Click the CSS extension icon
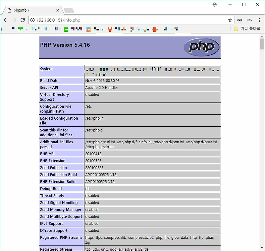Screen dimensions: 265x251 pos(249,20)
